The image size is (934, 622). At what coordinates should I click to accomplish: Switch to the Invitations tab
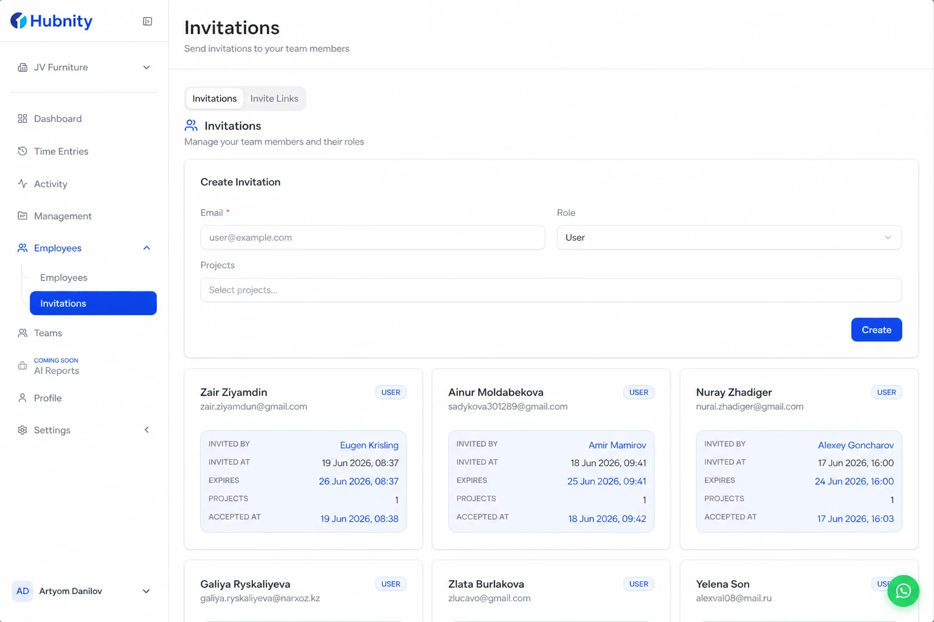coord(215,98)
